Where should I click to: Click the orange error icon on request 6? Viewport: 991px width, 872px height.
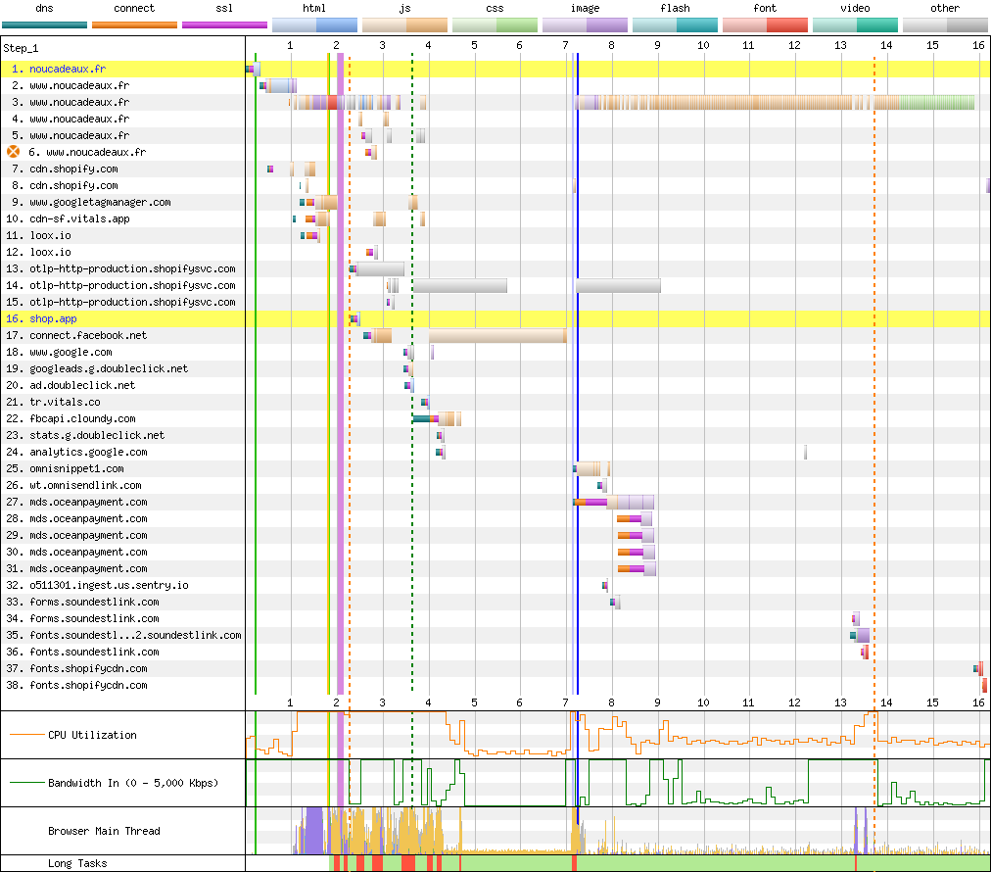point(14,152)
